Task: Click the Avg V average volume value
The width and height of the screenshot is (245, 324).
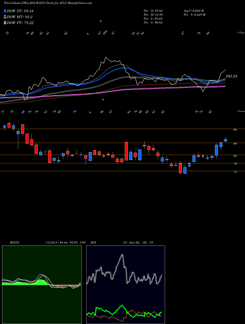Action: [x=194, y=10]
